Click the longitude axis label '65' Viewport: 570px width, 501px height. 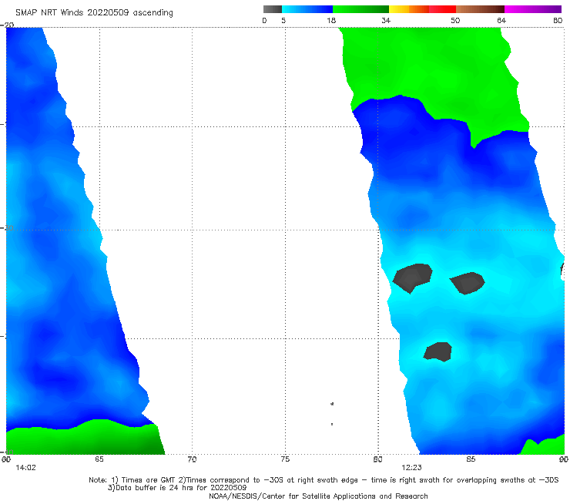click(99, 459)
